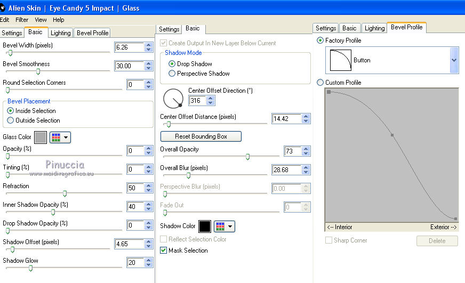This screenshot has height=283, width=465.
Task: Switch to the Lighting tab in Glass panel
Action: point(60,33)
